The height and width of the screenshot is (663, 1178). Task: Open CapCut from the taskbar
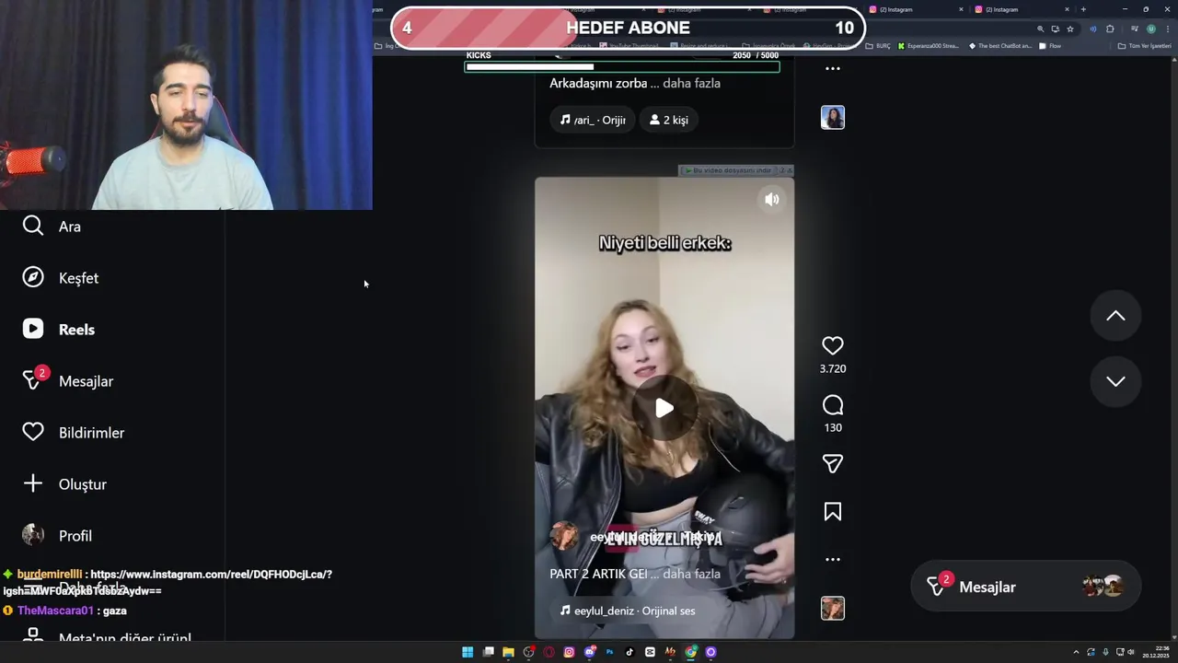click(x=650, y=652)
